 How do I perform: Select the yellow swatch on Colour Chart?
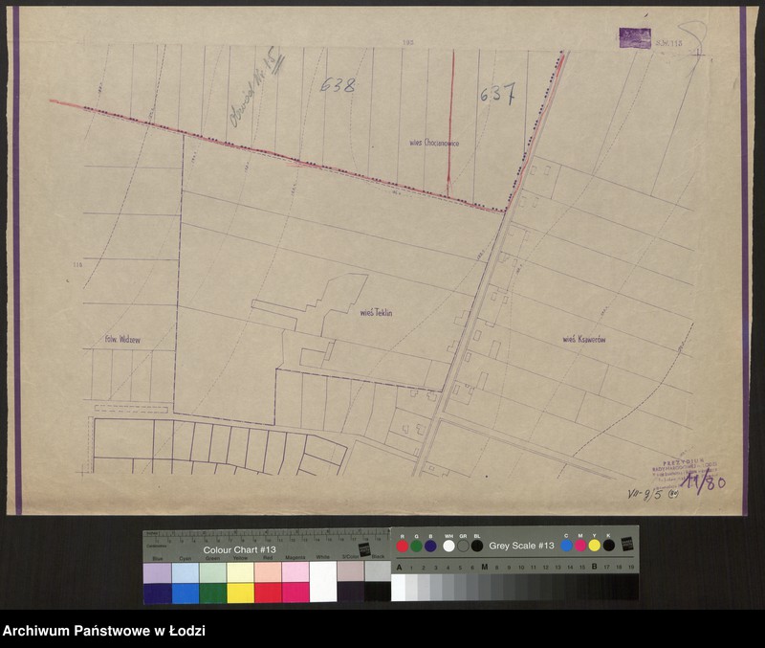(240, 592)
